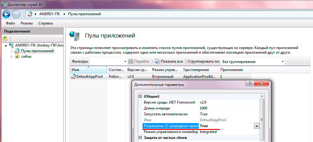Open the 32-bit applications True dropdown
This screenshot has height=142, width=313.
pos(256,126)
